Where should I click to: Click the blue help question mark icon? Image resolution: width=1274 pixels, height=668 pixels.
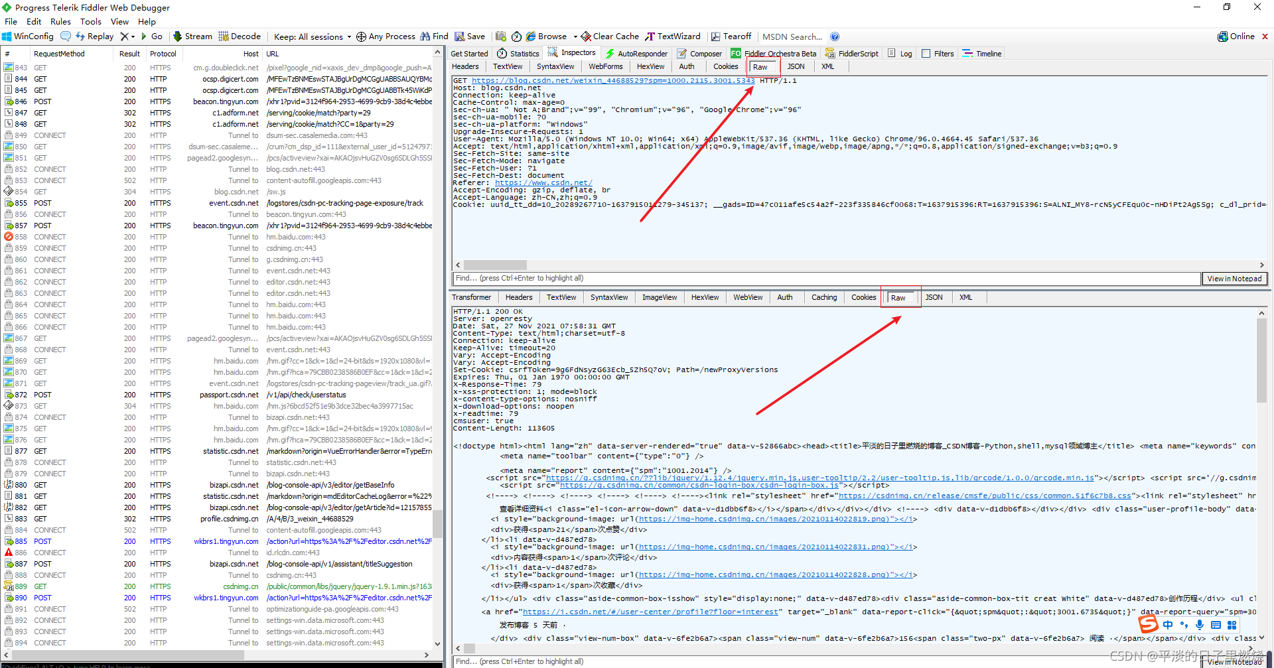(x=835, y=36)
